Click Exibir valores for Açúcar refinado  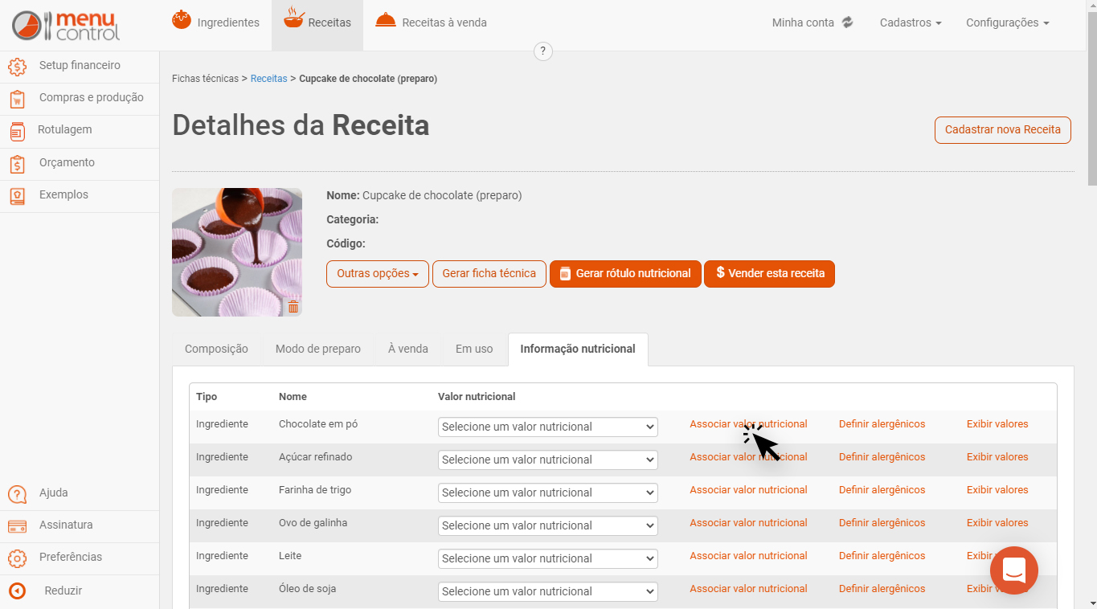pos(997,457)
